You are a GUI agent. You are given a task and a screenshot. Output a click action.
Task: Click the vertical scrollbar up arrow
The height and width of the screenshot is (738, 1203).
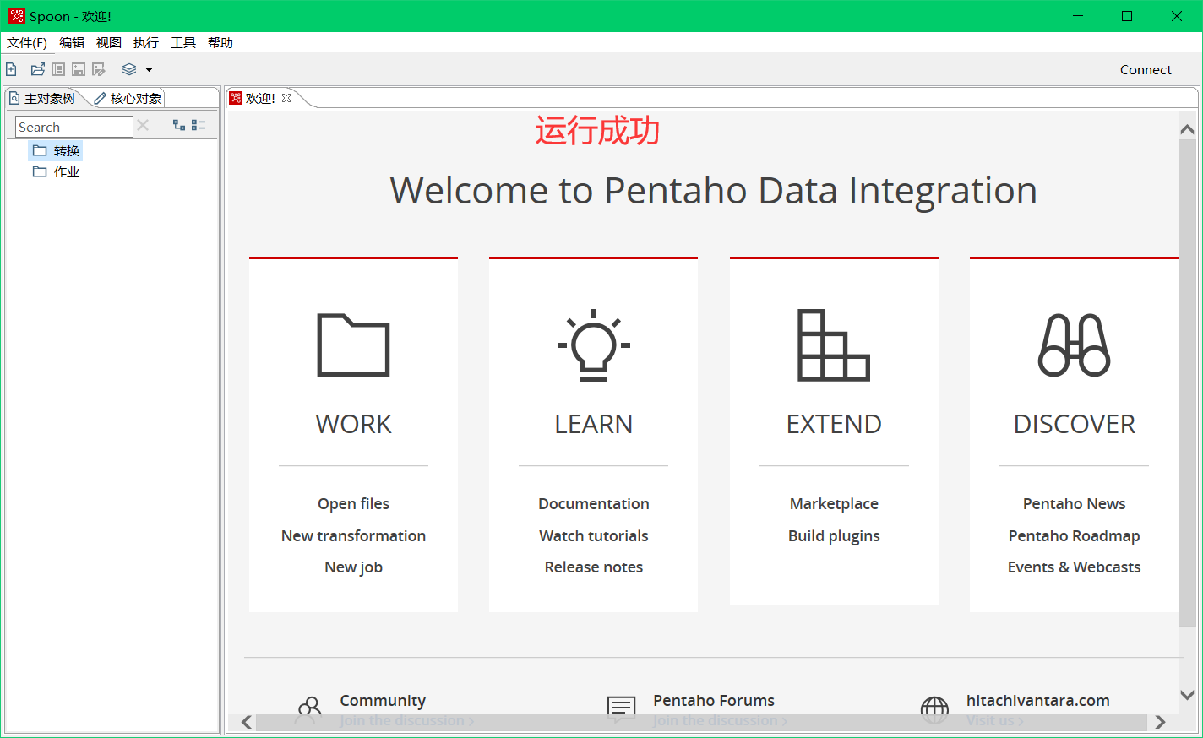[1187, 129]
